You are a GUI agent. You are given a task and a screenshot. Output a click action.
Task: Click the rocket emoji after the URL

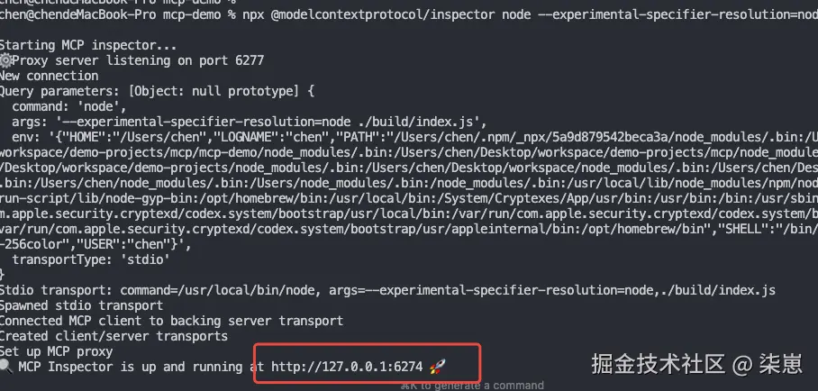tap(438, 367)
